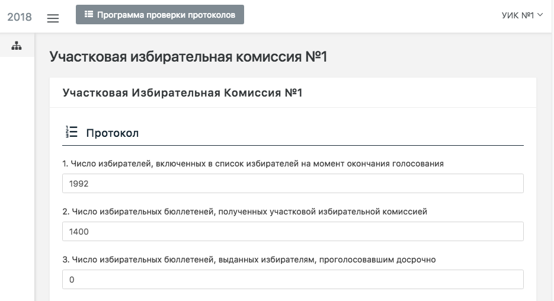
Task: Click the card header Участковая Избирательная Комиссия №1
Action: click(182, 93)
